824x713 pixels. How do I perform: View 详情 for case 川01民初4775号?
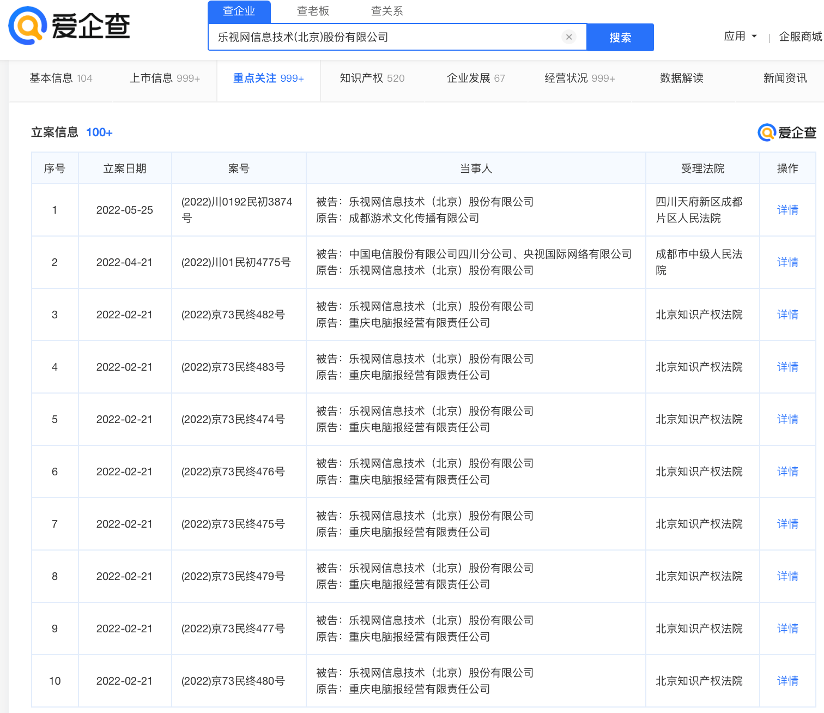click(x=787, y=263)
